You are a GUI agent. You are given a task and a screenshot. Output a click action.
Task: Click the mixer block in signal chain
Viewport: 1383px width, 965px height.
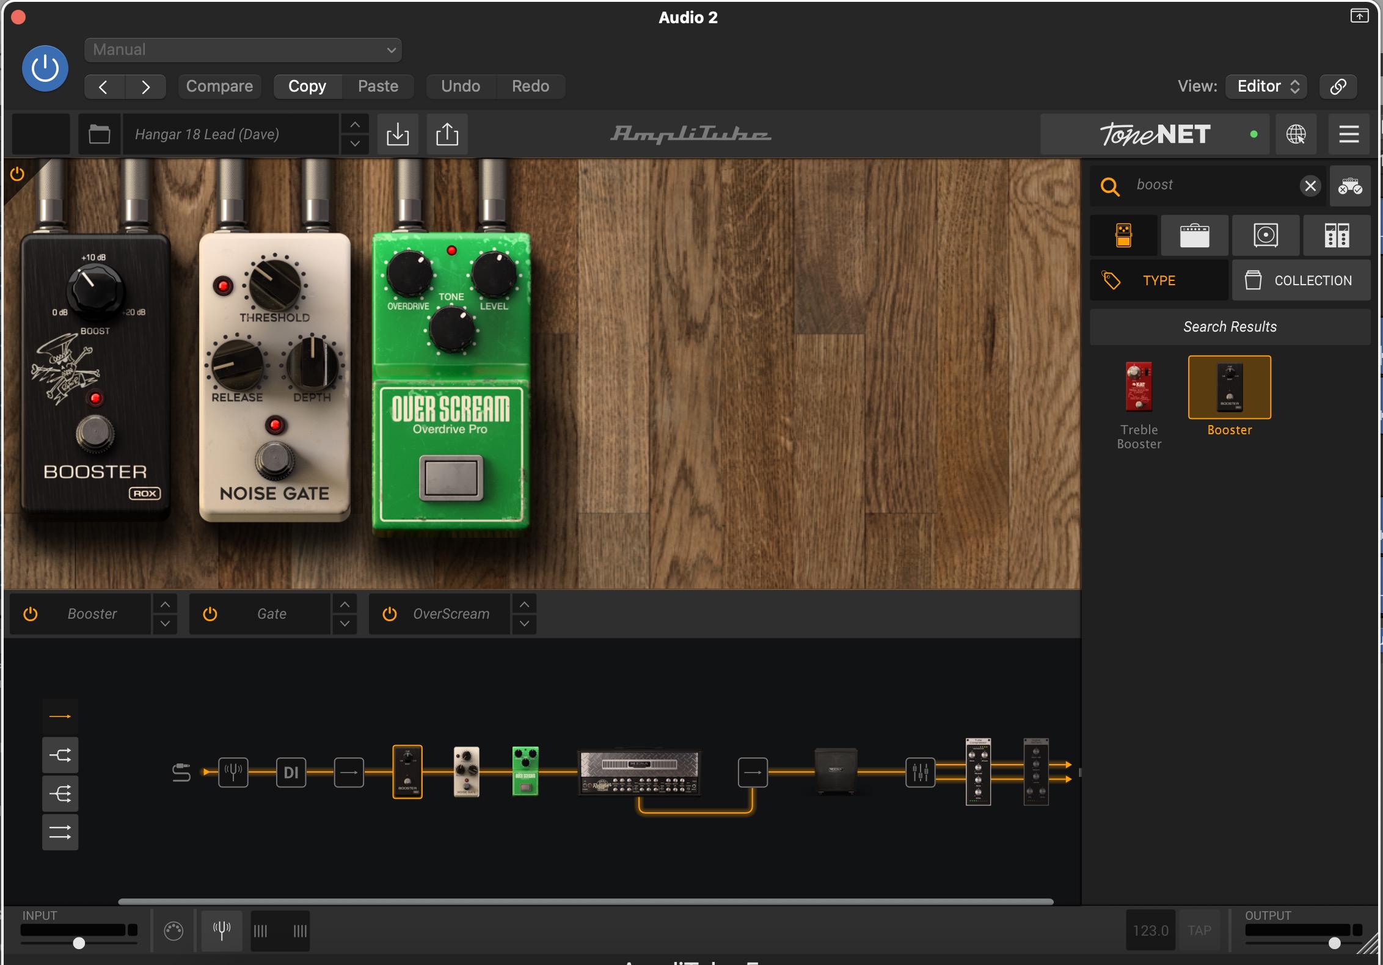(920, 773)
